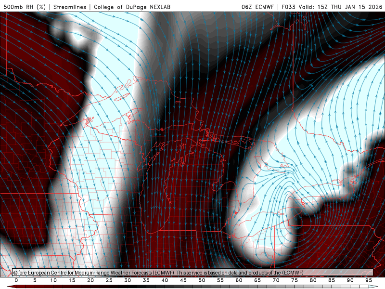
Task: Click the "5" value on the RH scale
Action: click(x=35, y=280)
